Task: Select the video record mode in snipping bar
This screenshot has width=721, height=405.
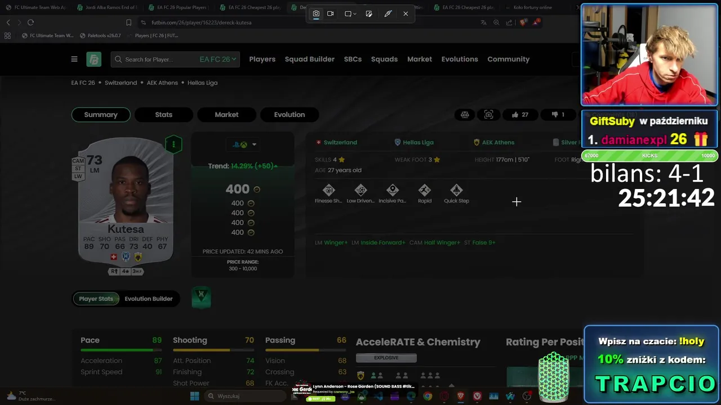Action: (x=331, y=13)
